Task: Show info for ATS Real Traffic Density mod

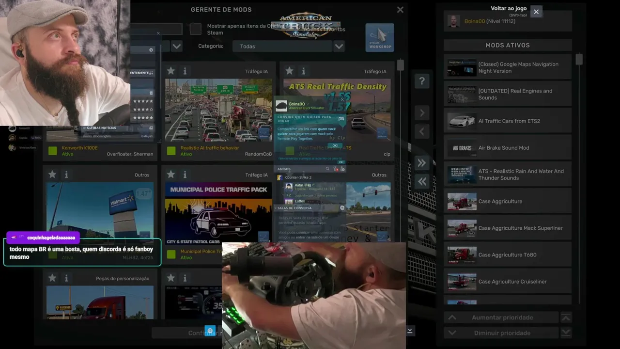Action: click(x=303, y=71)
